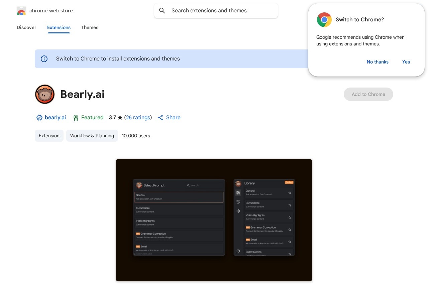Click the verified badge beside bearly.ai
This screenshot has width=428, height=285.
tap(39, 118)
